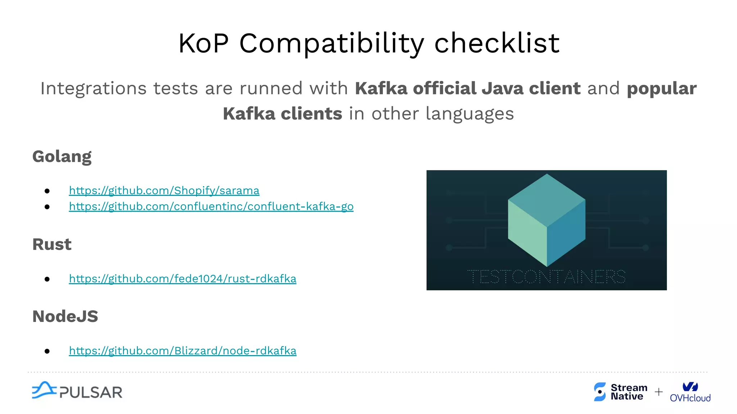Viewport: 737px width, 414px height.
Task: Click the StreamNative S-shaped logo icon
Action: 600,392
